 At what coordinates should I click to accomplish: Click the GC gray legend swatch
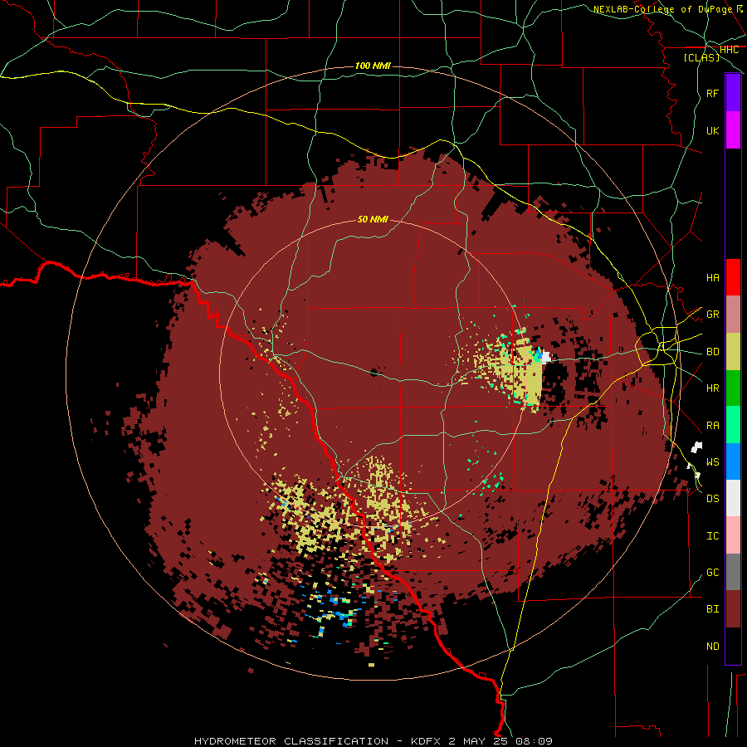coord(733,572)
